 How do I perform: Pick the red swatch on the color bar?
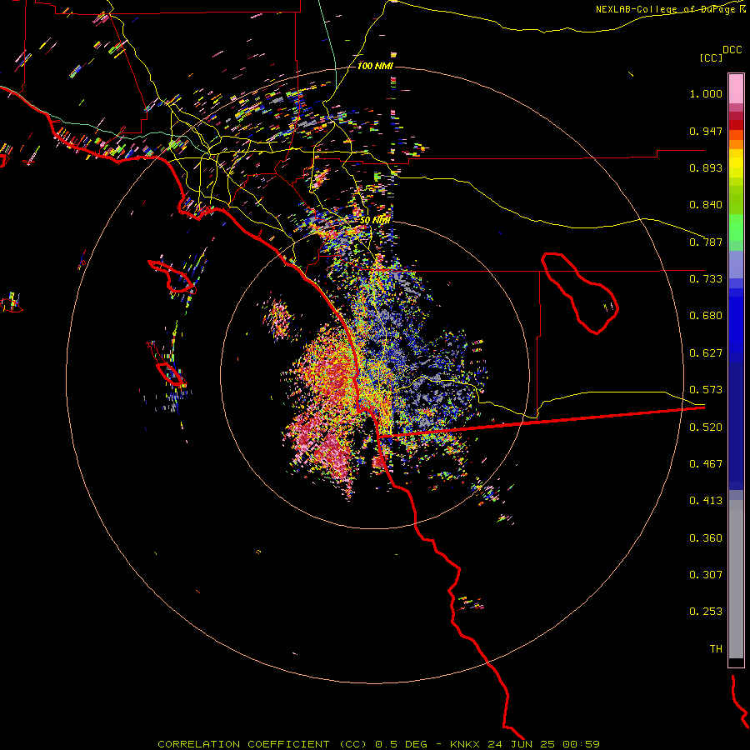click(736, 125)
